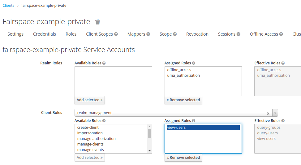This screenshot has width=301, height=165.
Task: Click Add selected under Realm Available Roles
Action: point(90,100)
